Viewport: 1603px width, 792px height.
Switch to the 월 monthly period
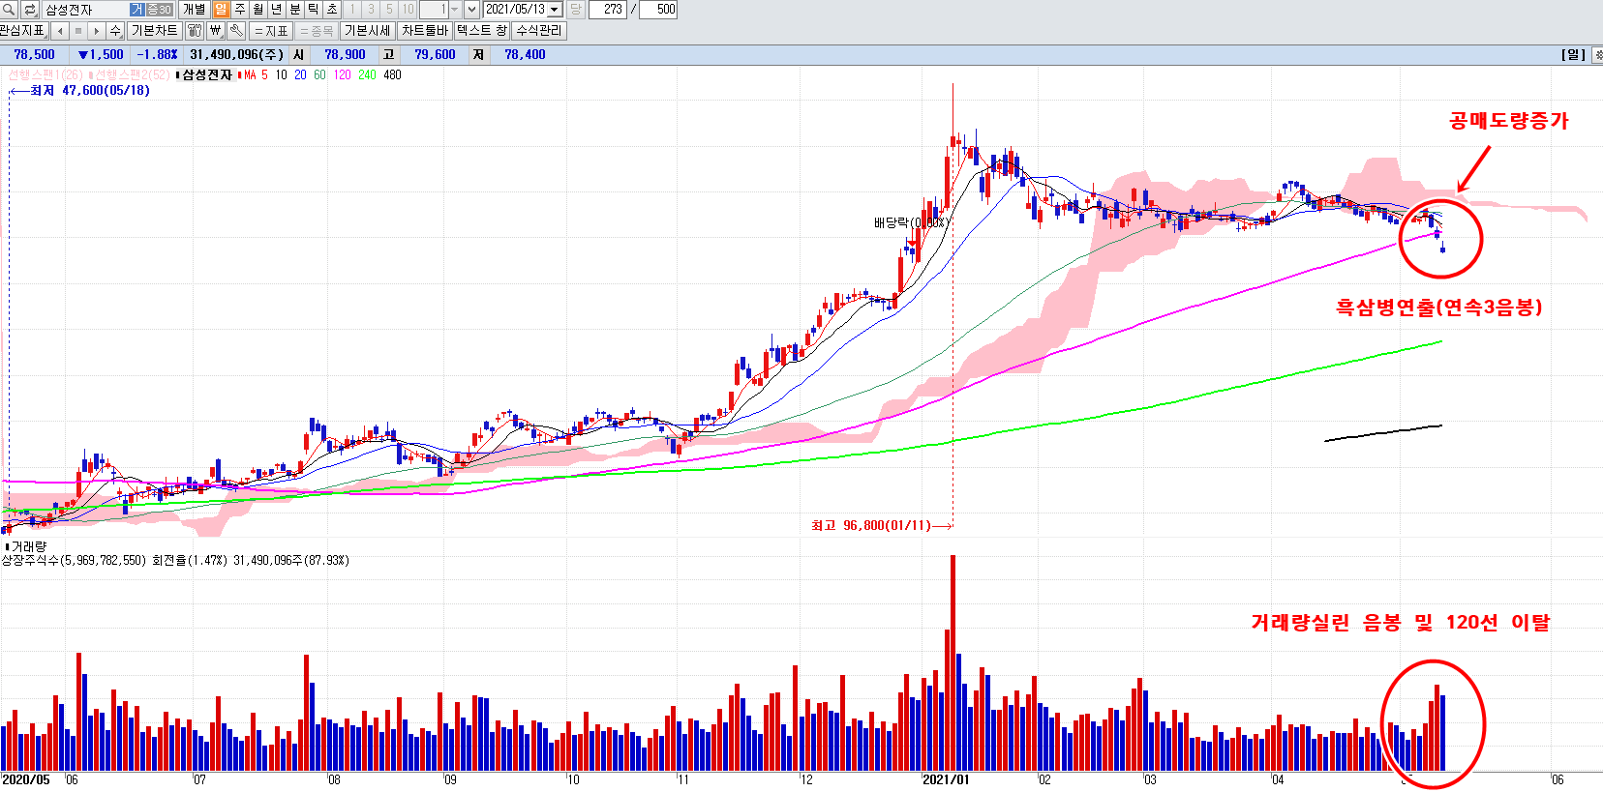[x=258, y=10]
